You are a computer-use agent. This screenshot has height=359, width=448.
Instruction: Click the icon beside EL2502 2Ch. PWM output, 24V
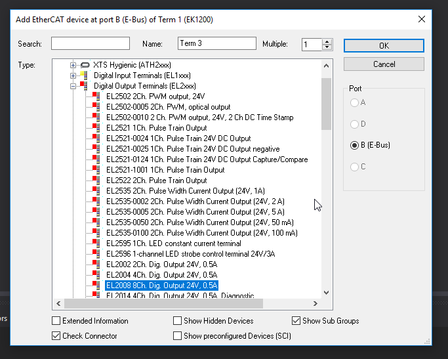click(x=96, y=96)
